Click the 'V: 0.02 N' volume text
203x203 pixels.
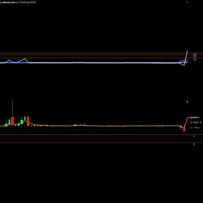[196, 123]
